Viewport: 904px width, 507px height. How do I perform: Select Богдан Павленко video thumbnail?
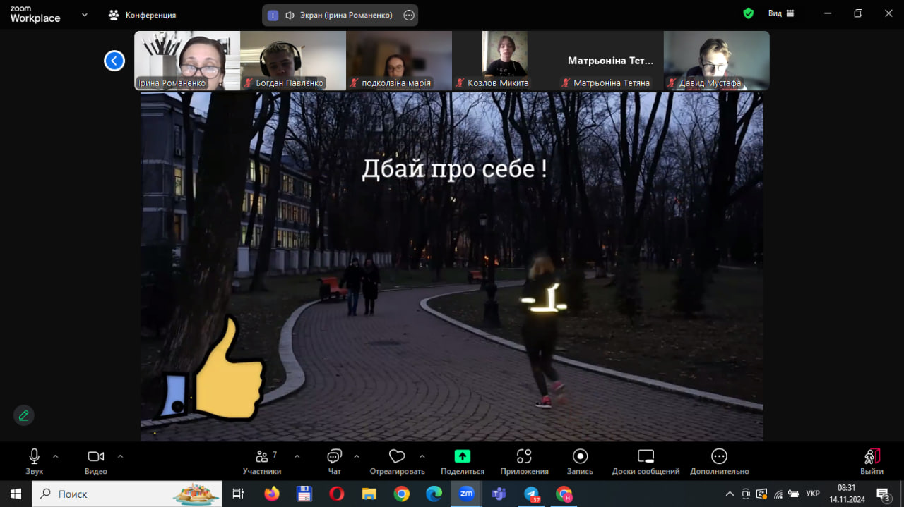293,61
